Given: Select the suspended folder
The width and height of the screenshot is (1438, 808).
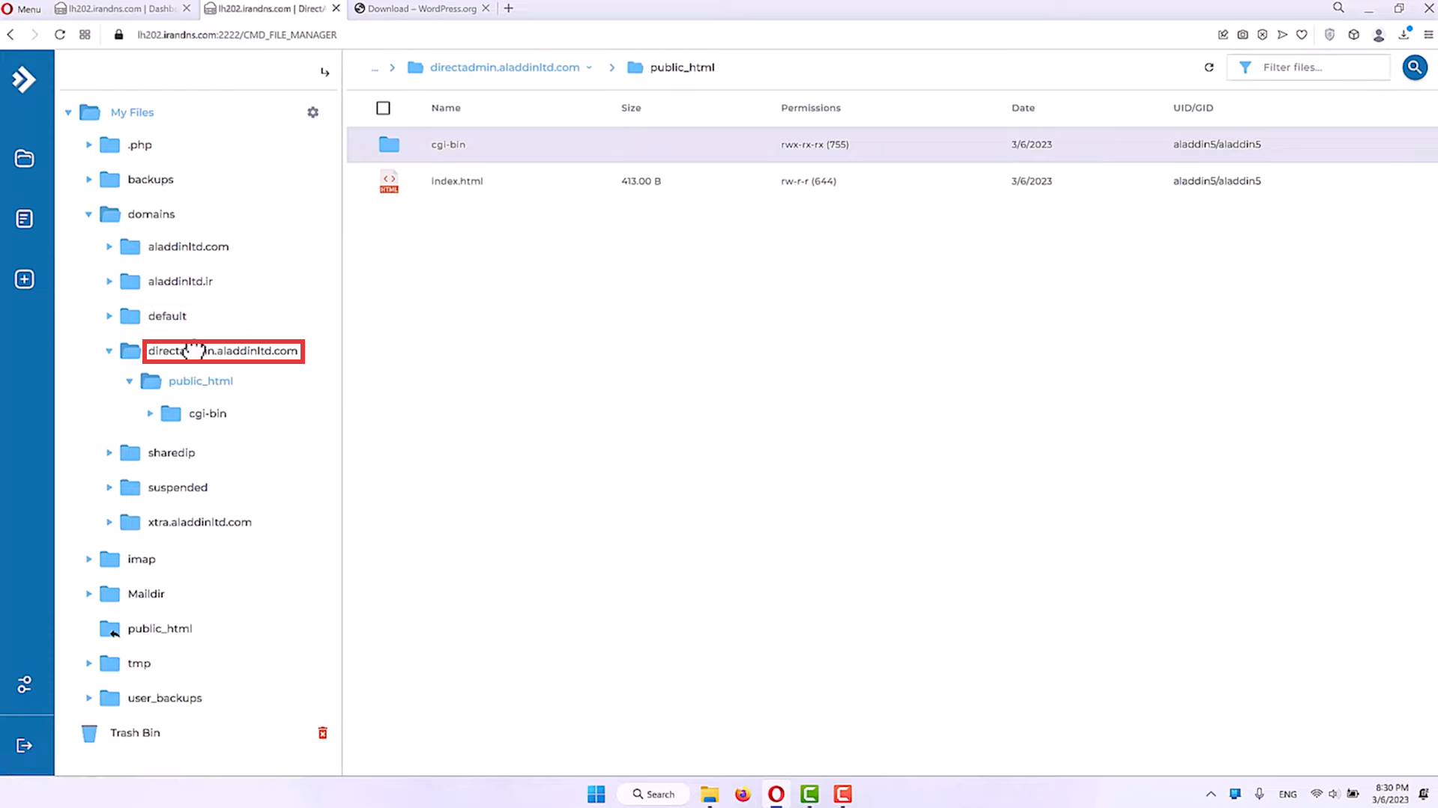Looking at the screenshot, I should pos(178,487).
